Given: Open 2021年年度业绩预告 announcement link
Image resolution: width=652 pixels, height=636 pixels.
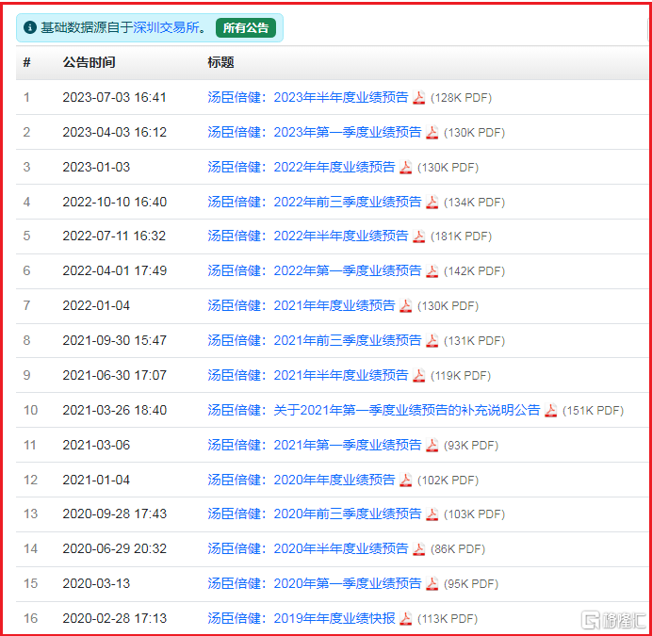Looking at the screenshot, I should [x=302, y=306].
